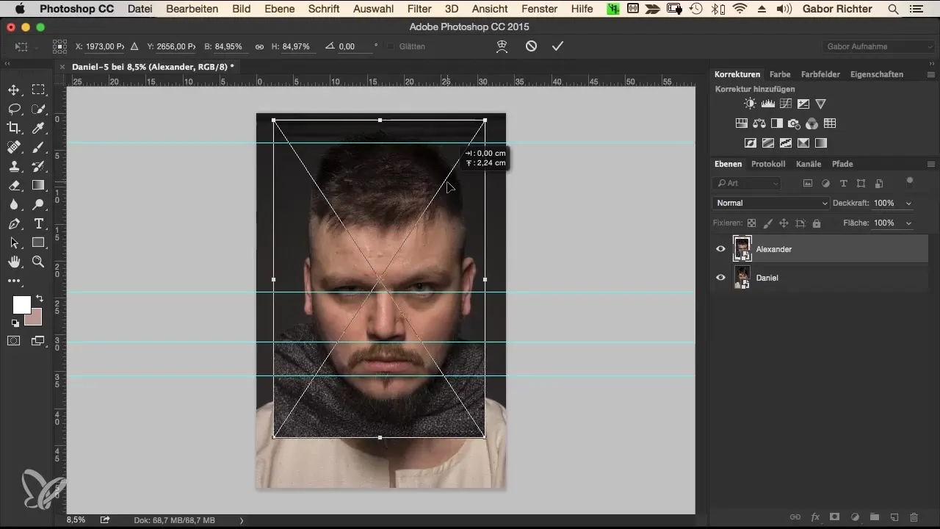
Task: Open the layer filter Art dropdown
Action: (747, 183)
